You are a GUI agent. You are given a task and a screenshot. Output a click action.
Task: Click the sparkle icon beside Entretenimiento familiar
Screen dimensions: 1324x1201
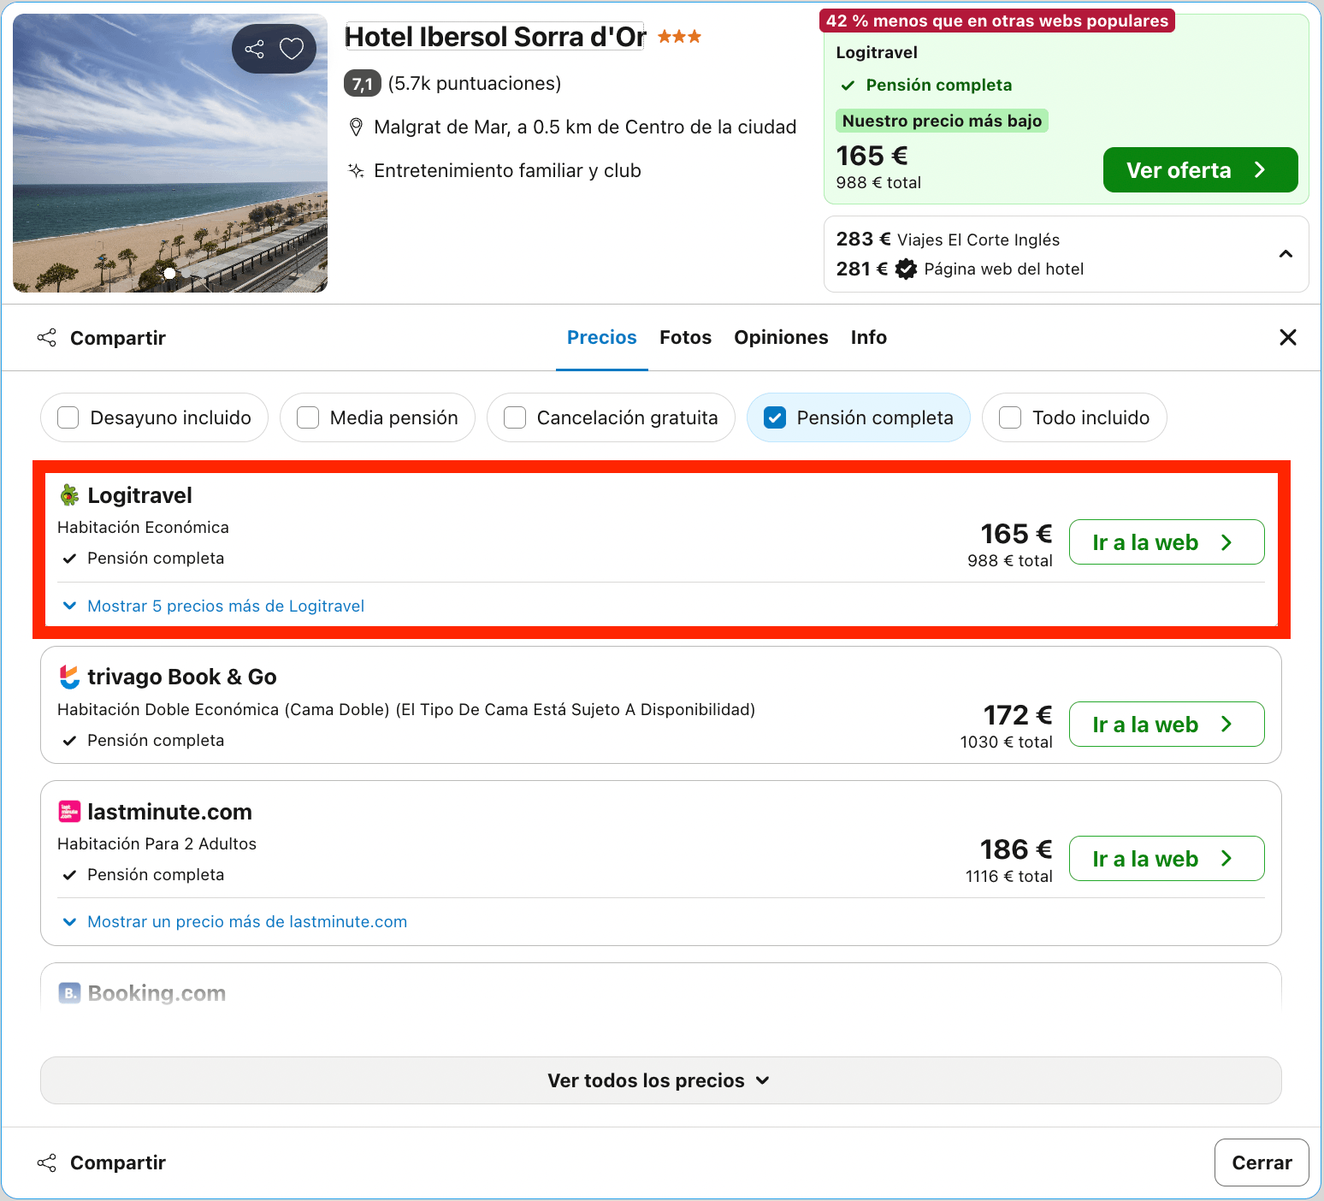pyautogui.click(x=357, y=170)
